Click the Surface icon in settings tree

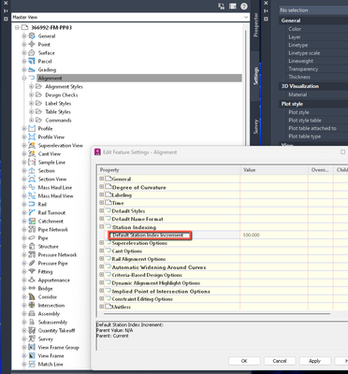coord(32,52)
